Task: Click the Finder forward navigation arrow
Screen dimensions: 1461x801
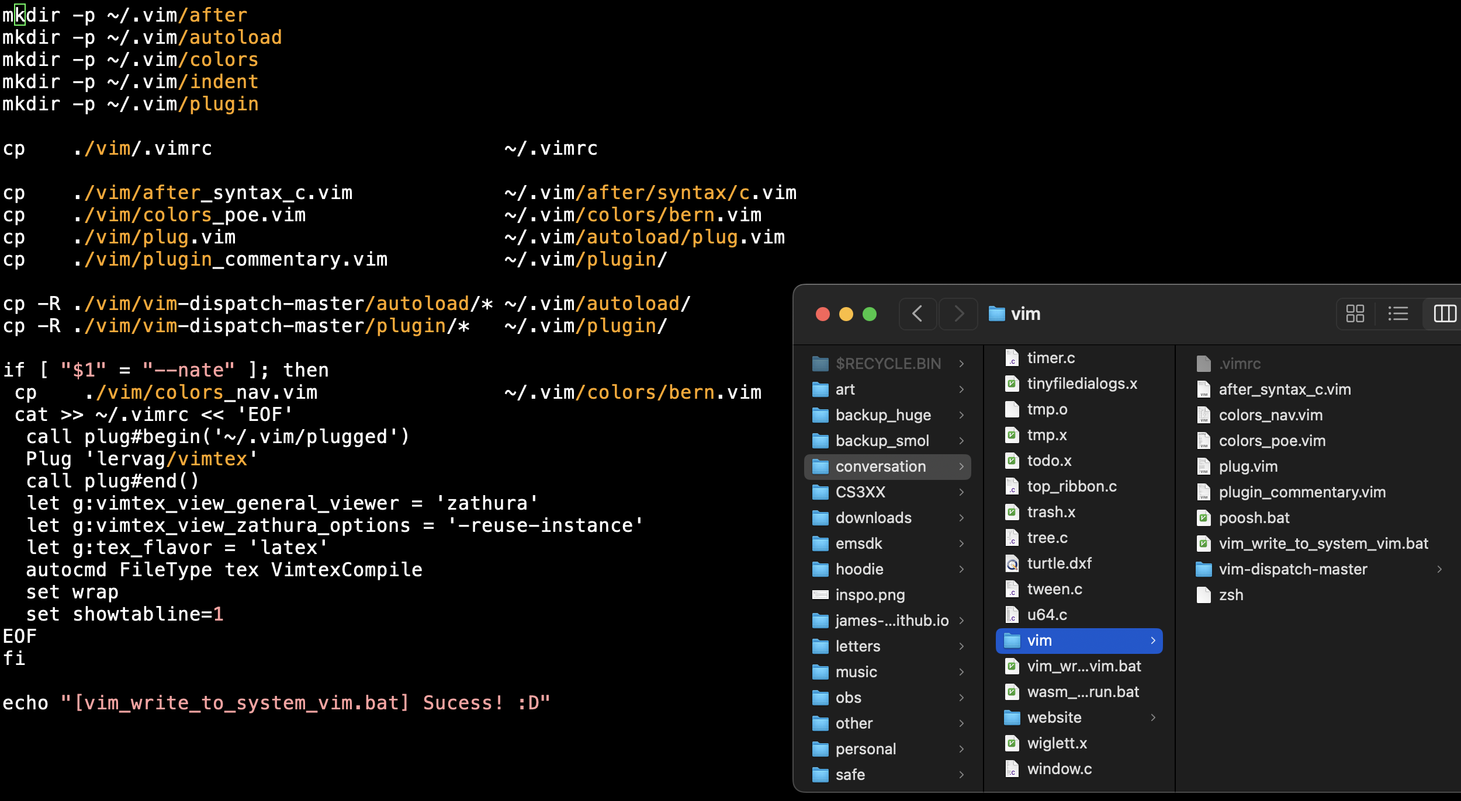Action: point(958,314)
